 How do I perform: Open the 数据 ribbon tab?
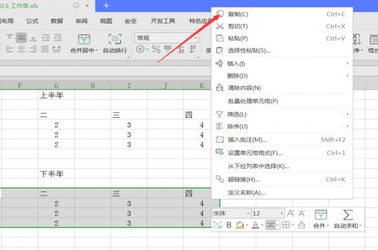click(x=57, y=21)
